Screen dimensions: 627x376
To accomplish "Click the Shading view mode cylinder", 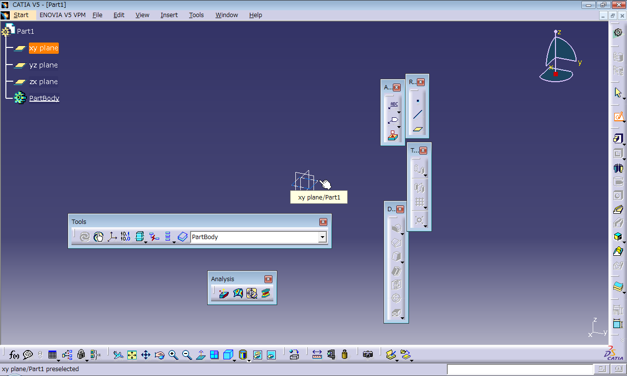I will (242, 355).
